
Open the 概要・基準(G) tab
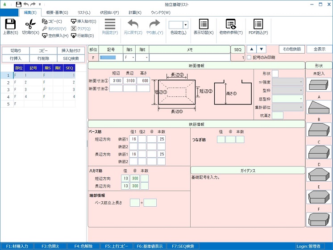click(57, 12)
